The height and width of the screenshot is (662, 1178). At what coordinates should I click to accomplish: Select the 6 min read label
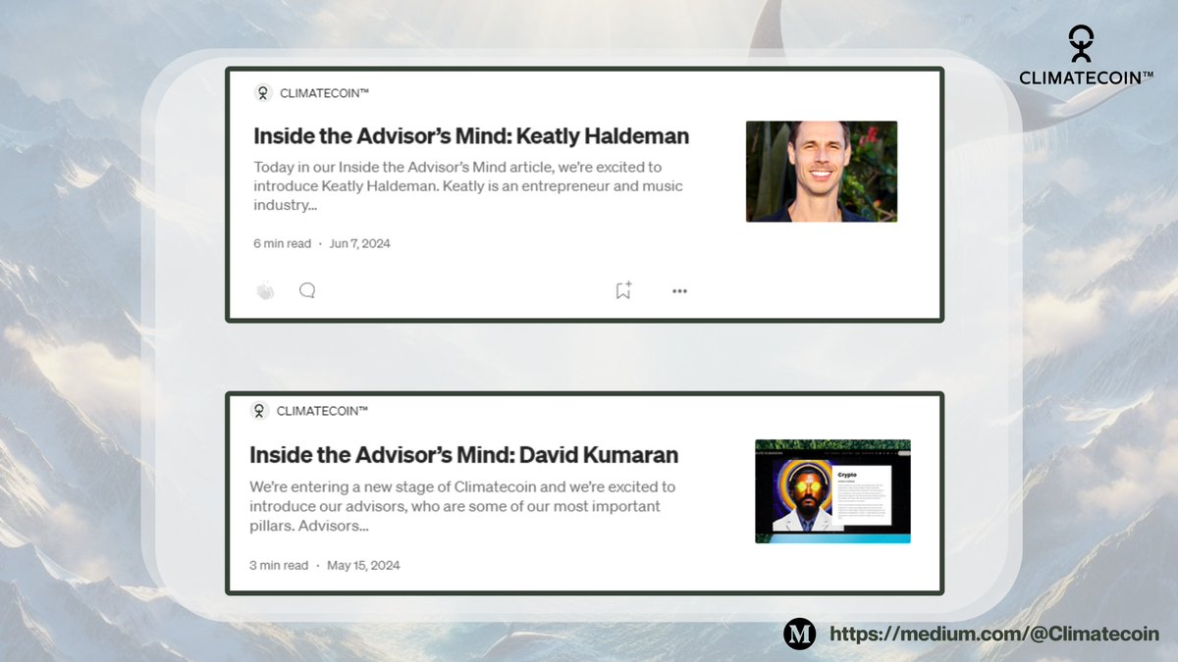(282, 243)
